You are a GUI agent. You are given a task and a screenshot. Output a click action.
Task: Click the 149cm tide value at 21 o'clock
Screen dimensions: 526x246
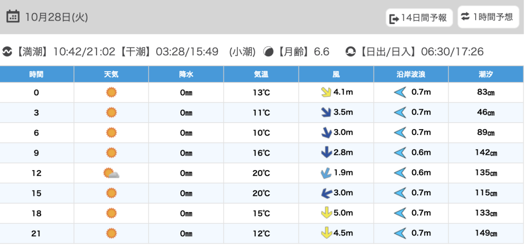click(485, 234)
